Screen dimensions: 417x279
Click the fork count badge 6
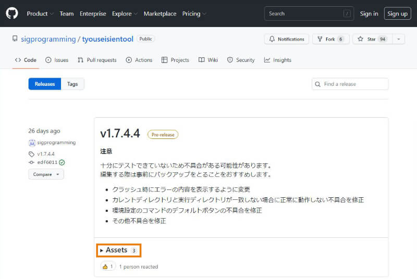click(x=340, y=39)
